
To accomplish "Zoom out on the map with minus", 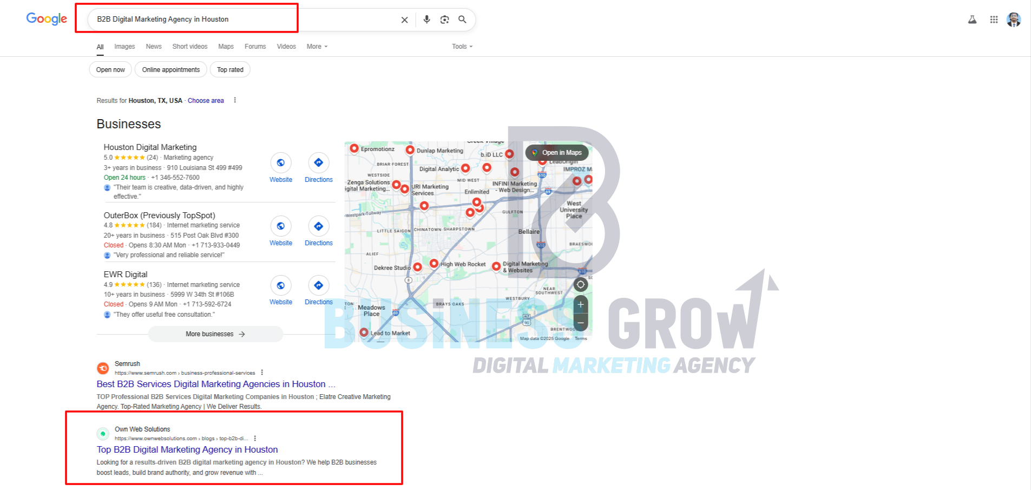I will coord(581,323).
